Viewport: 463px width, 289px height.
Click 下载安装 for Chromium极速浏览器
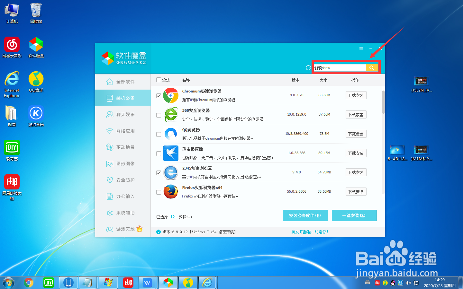click(356, 95)
